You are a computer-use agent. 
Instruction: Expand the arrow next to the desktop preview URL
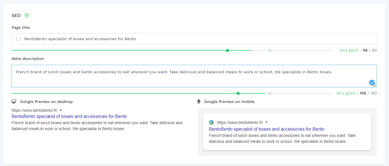(61, 110)
